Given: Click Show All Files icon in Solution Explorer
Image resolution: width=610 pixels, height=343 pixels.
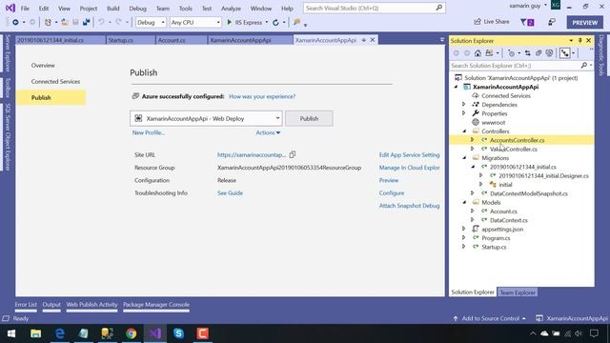Looking at the screenshot, I should click(539, 53).
